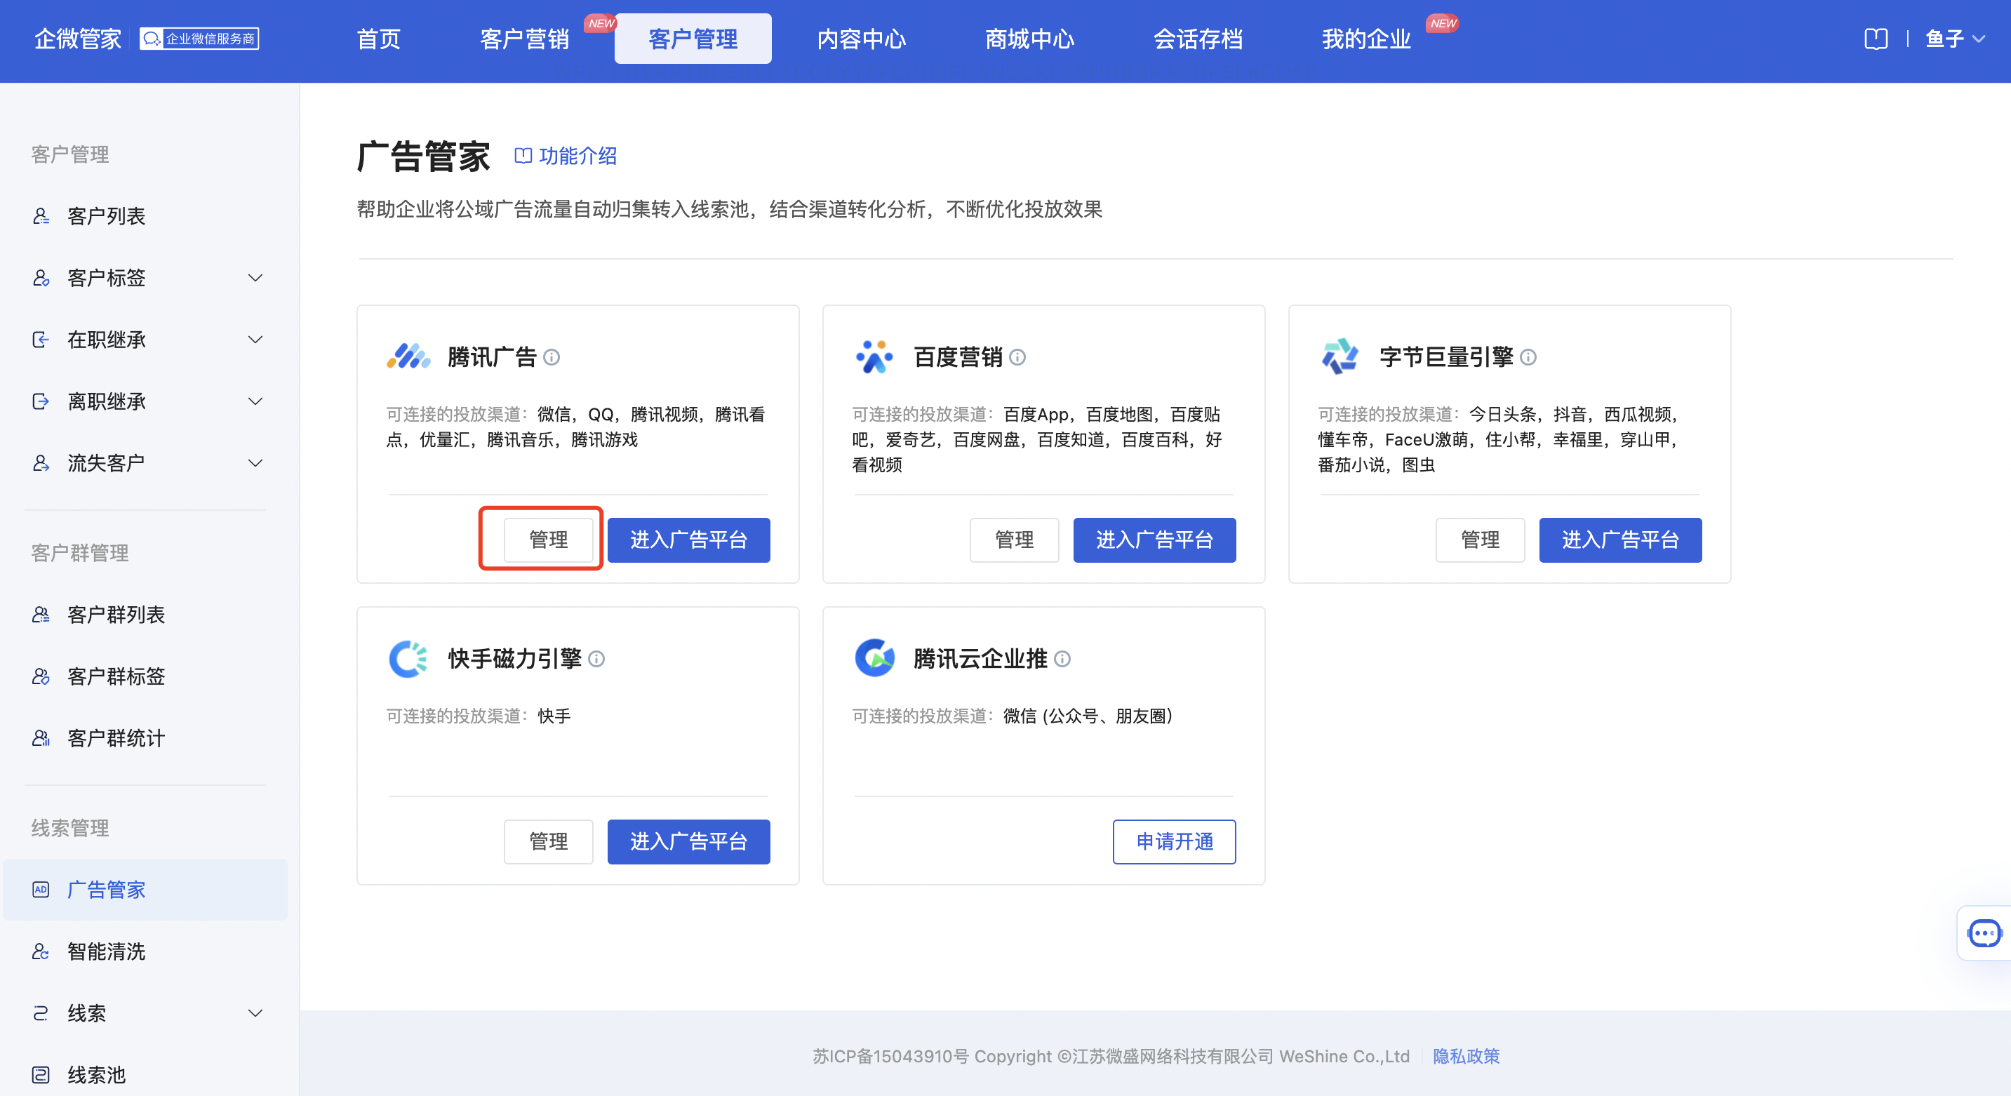The height and width of the screenshot is (1096, 2011).
Task: Click the 广告管家 AD sidebar icon
Action: coord(41,890)
